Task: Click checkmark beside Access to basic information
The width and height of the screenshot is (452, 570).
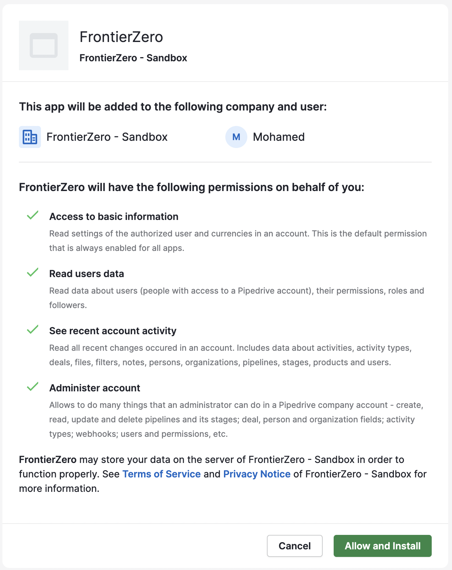Action: pos(33,215)
